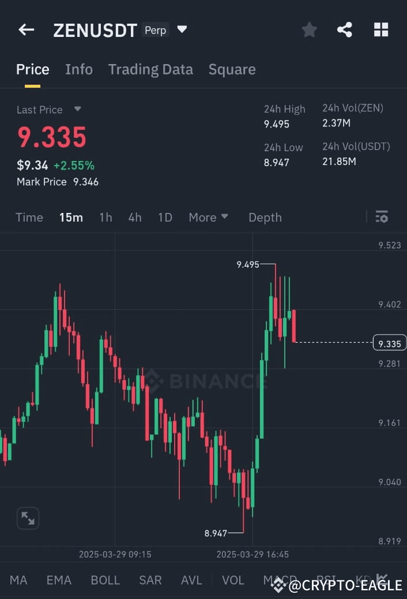407x599 pixels.
Task: Add ZENUSDT to favorites via star icon
Action: point(309,29)
